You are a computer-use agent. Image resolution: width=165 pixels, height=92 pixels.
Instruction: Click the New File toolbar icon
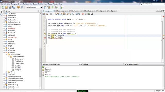[3, 7]
